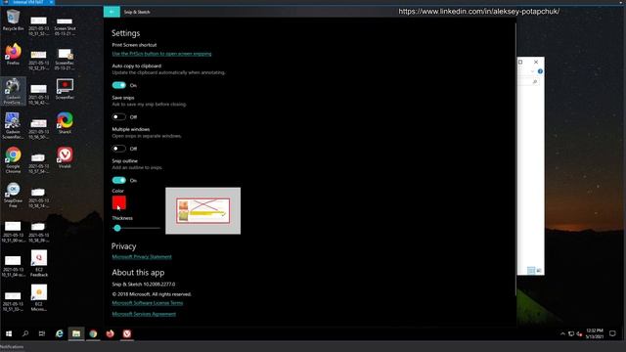The height and width of the screenshot is (352, 626).
Task: Open the Recycle Bin desktop icon
Action: coord(13,20)
